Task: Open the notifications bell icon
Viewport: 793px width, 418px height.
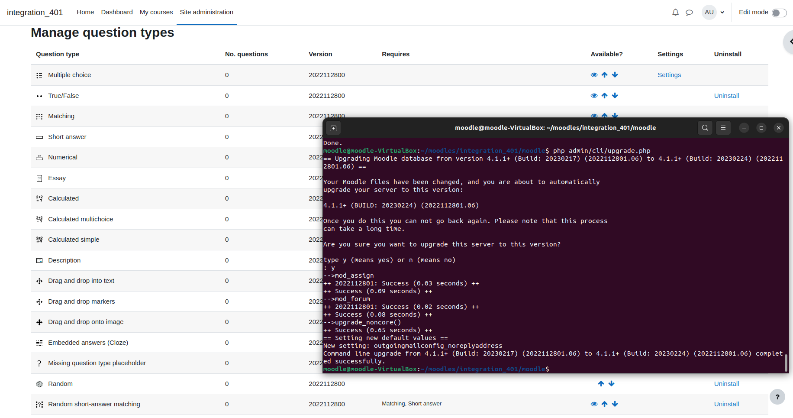Action: click(x=675, y=12)
